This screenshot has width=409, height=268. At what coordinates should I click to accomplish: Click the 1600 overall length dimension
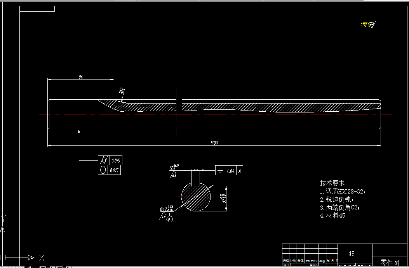[x=214, y=143]
